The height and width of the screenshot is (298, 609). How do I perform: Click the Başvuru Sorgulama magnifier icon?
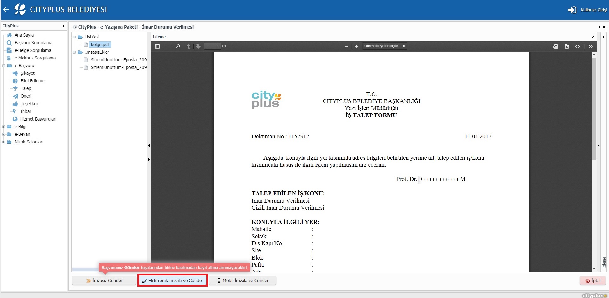tap(9, 43)
